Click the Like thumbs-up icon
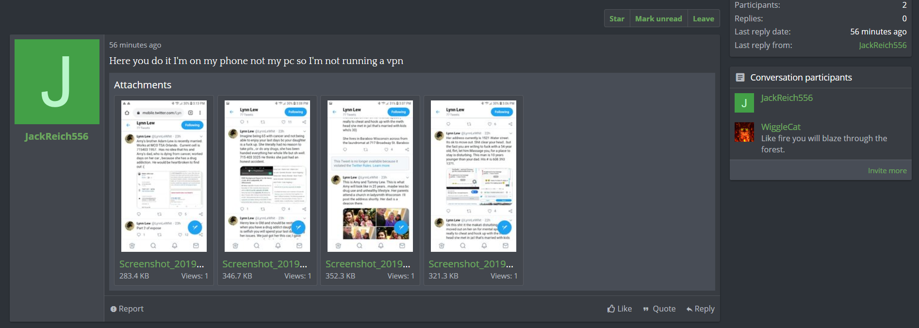The height and width of the screenshot is (328, 919). coord(611,309)
